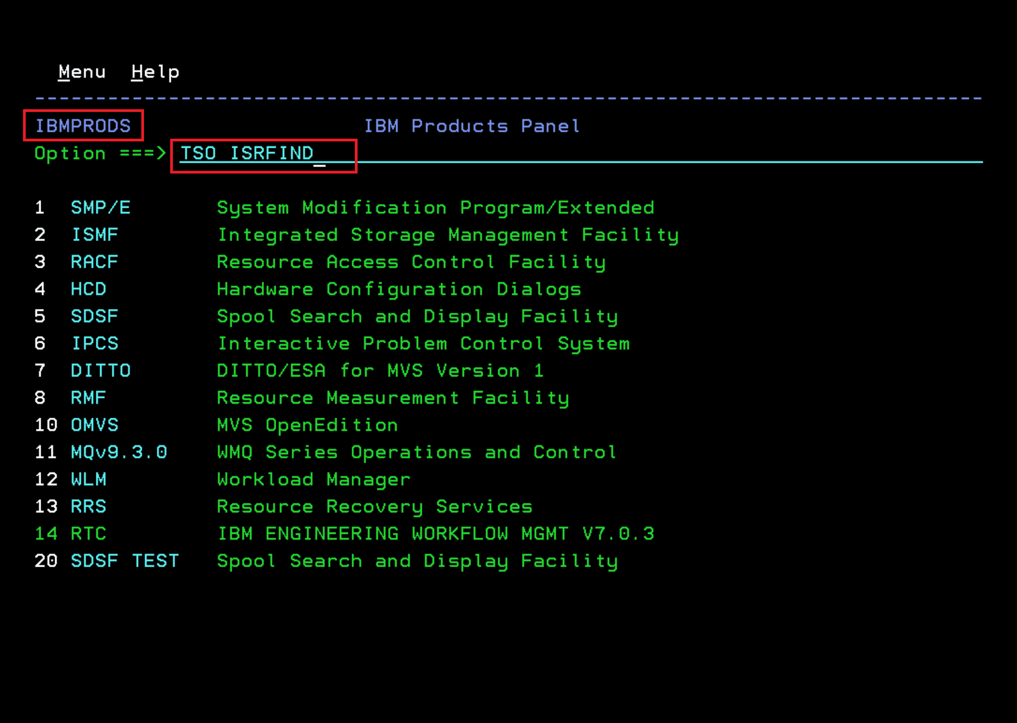Viewport: 1017px width, 723px height.
Task: Click the IBMPRODS panel ID label
Action: (83, 126)
